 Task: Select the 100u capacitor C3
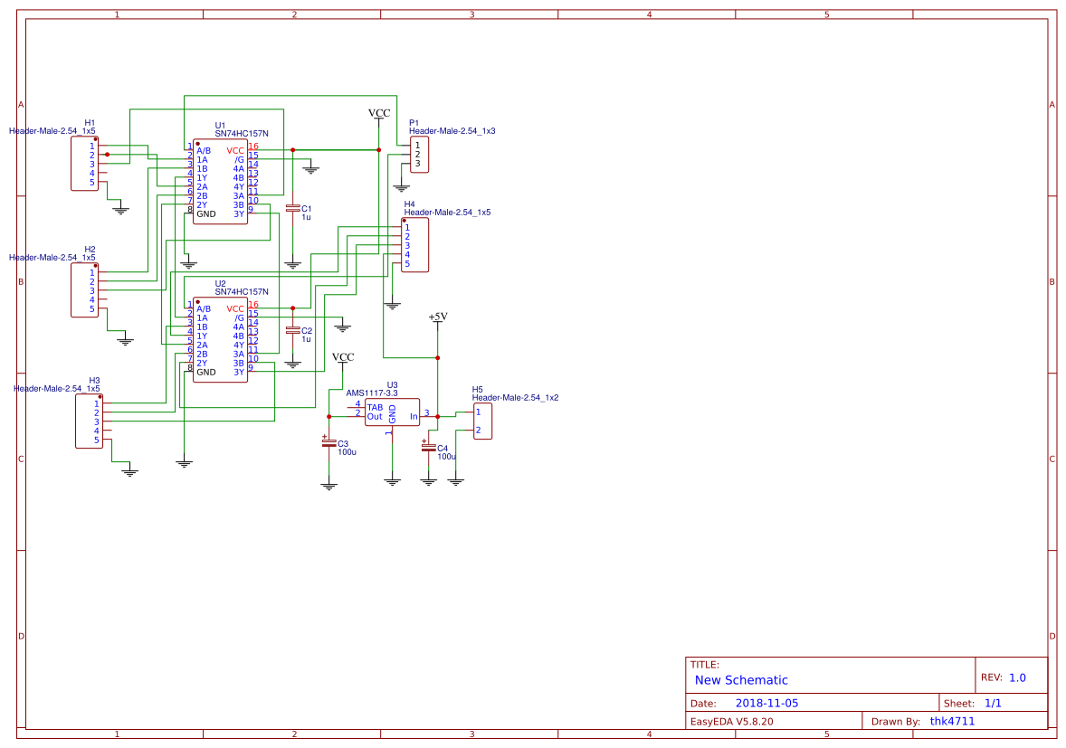tap(331, 445)
